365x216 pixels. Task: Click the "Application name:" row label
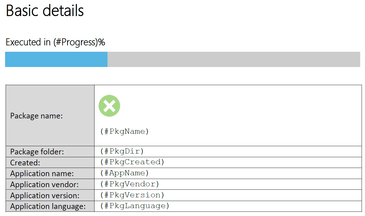coord(42,174)
